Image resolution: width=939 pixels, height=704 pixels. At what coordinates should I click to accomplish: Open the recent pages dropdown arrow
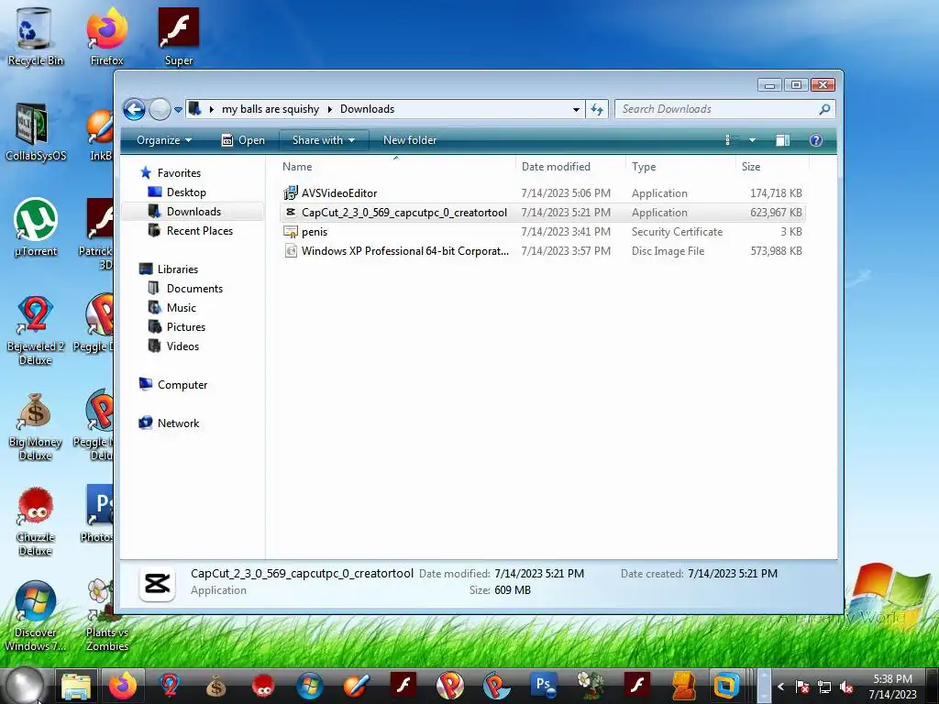[178, 110]
